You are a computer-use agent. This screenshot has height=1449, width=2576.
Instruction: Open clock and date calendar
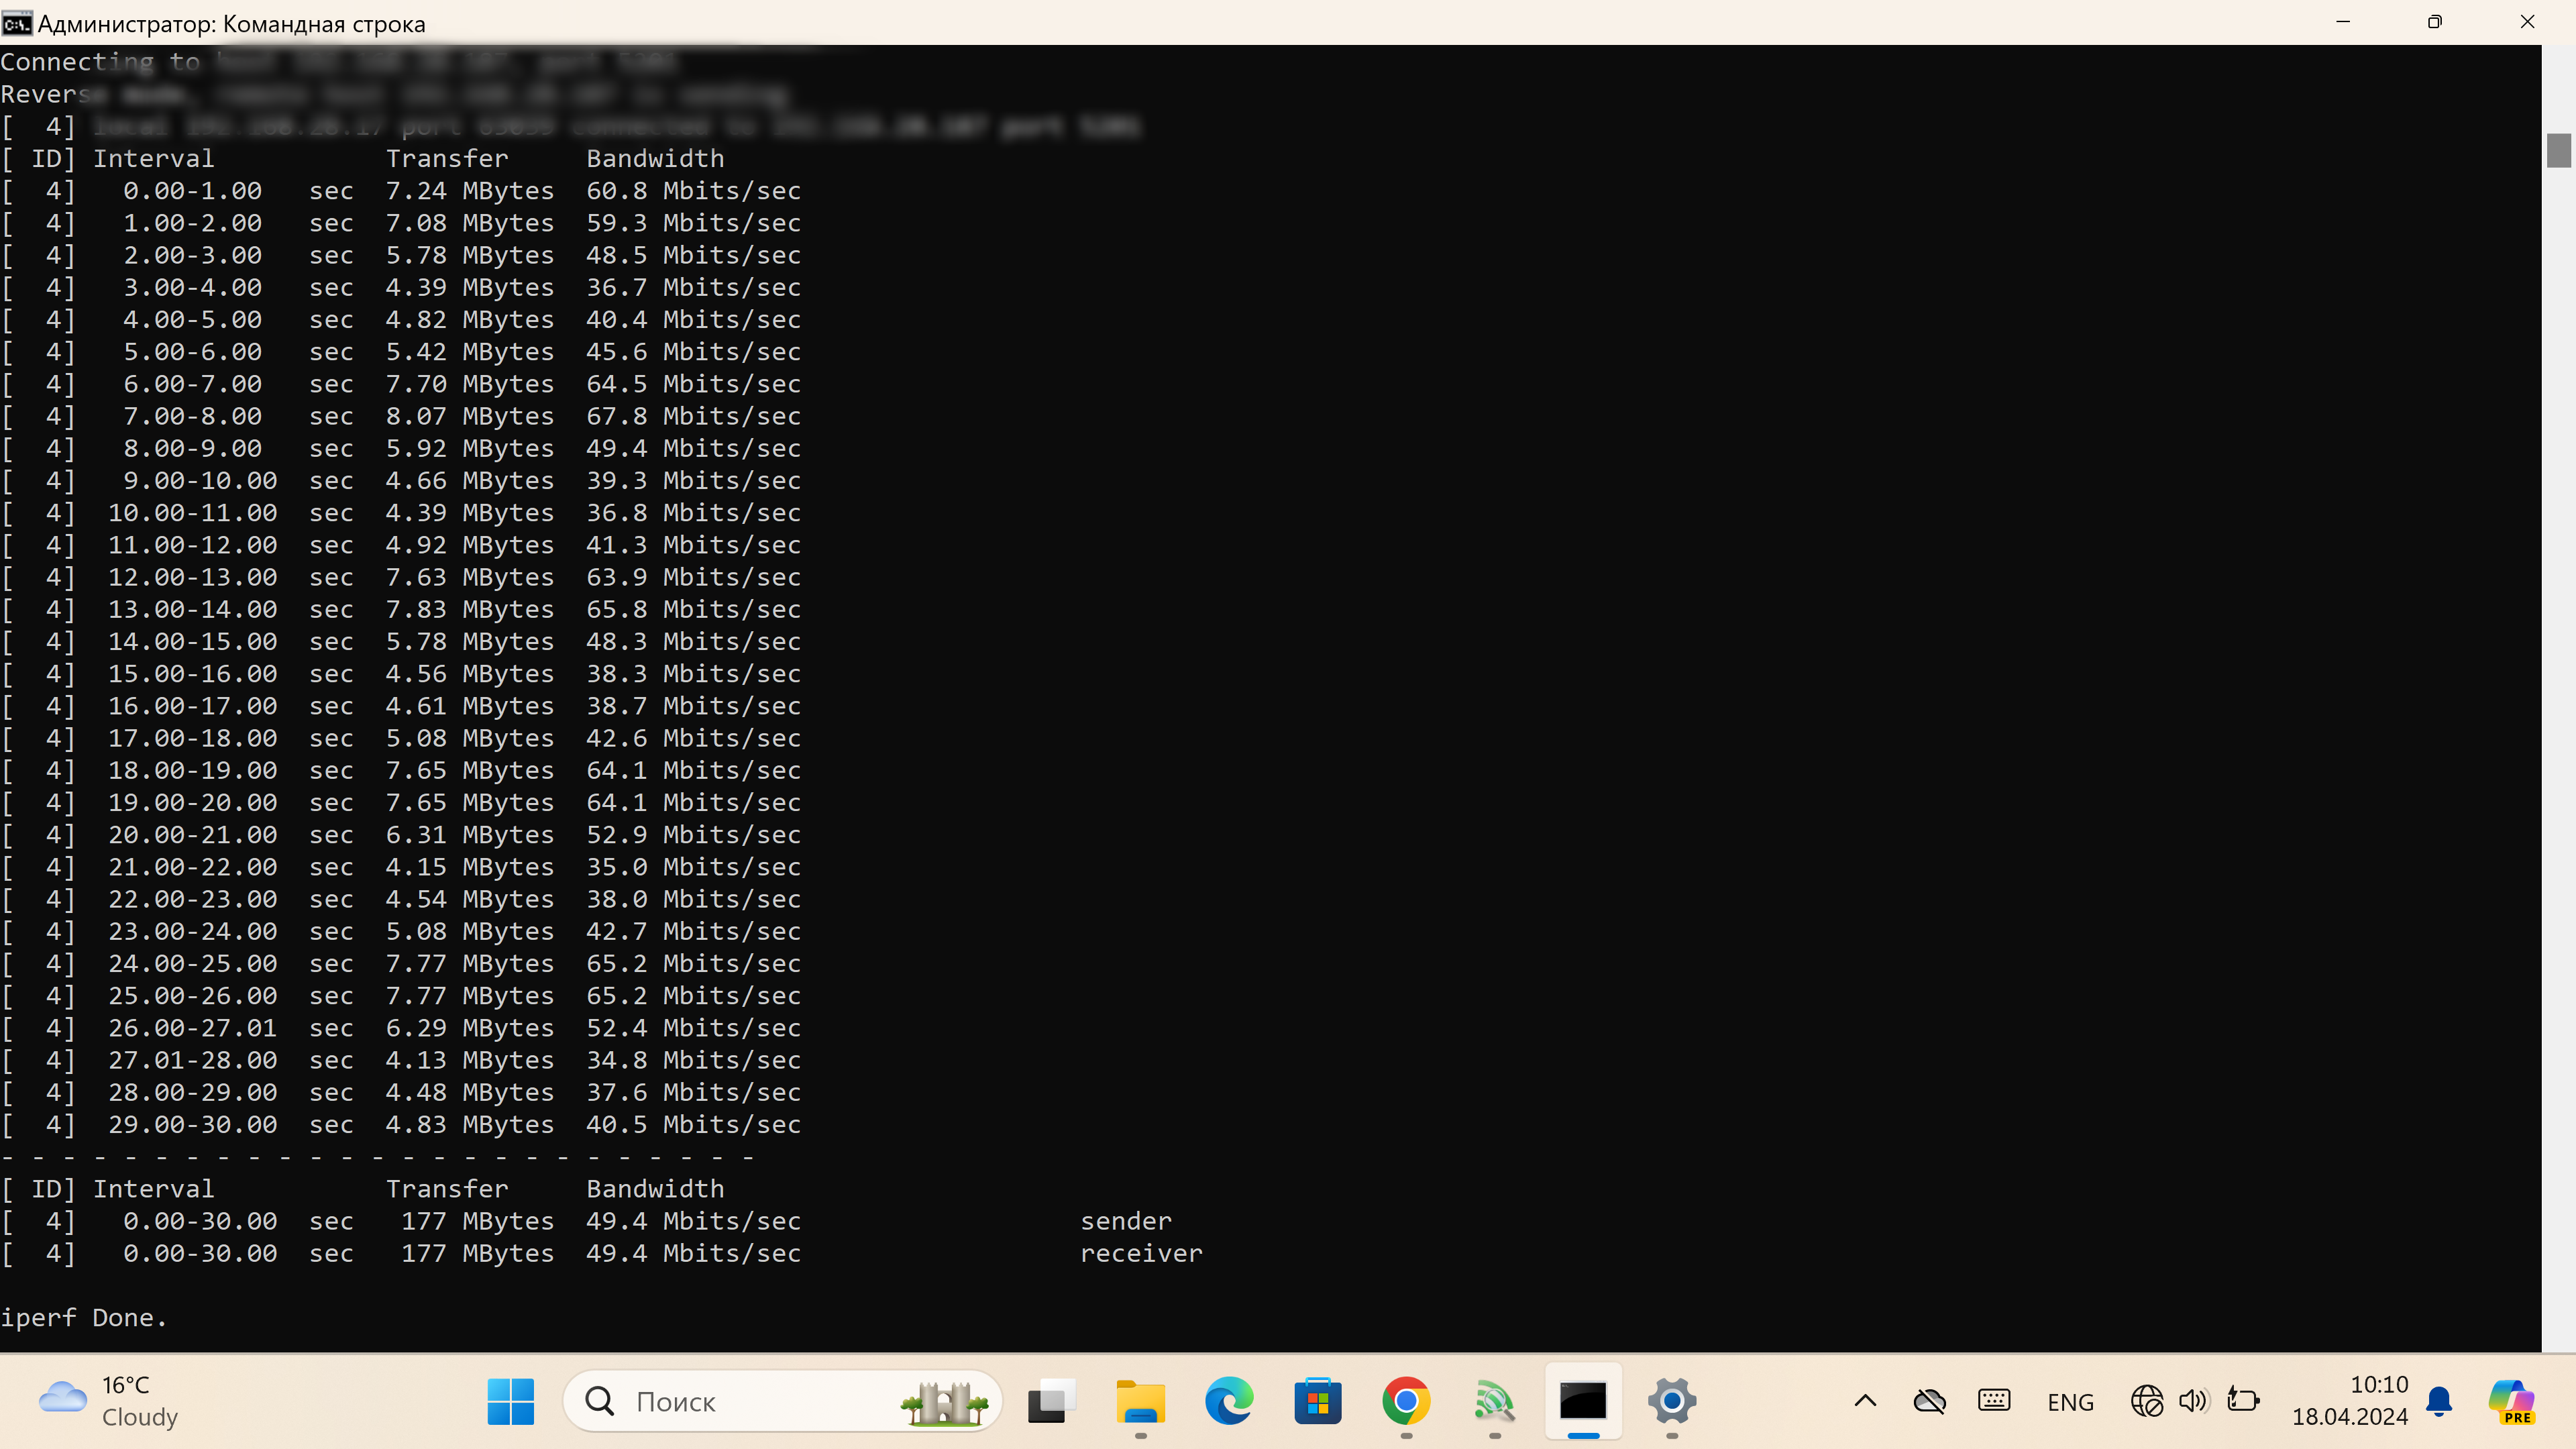[2349, 1401]
